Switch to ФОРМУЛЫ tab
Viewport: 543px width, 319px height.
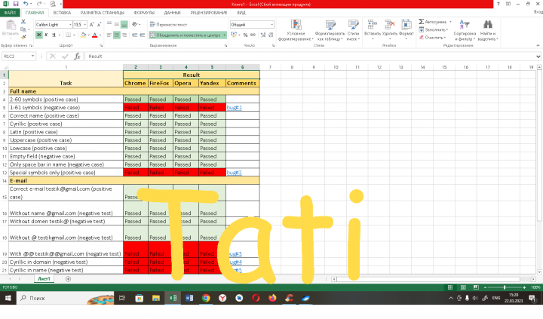pos(144,13)
